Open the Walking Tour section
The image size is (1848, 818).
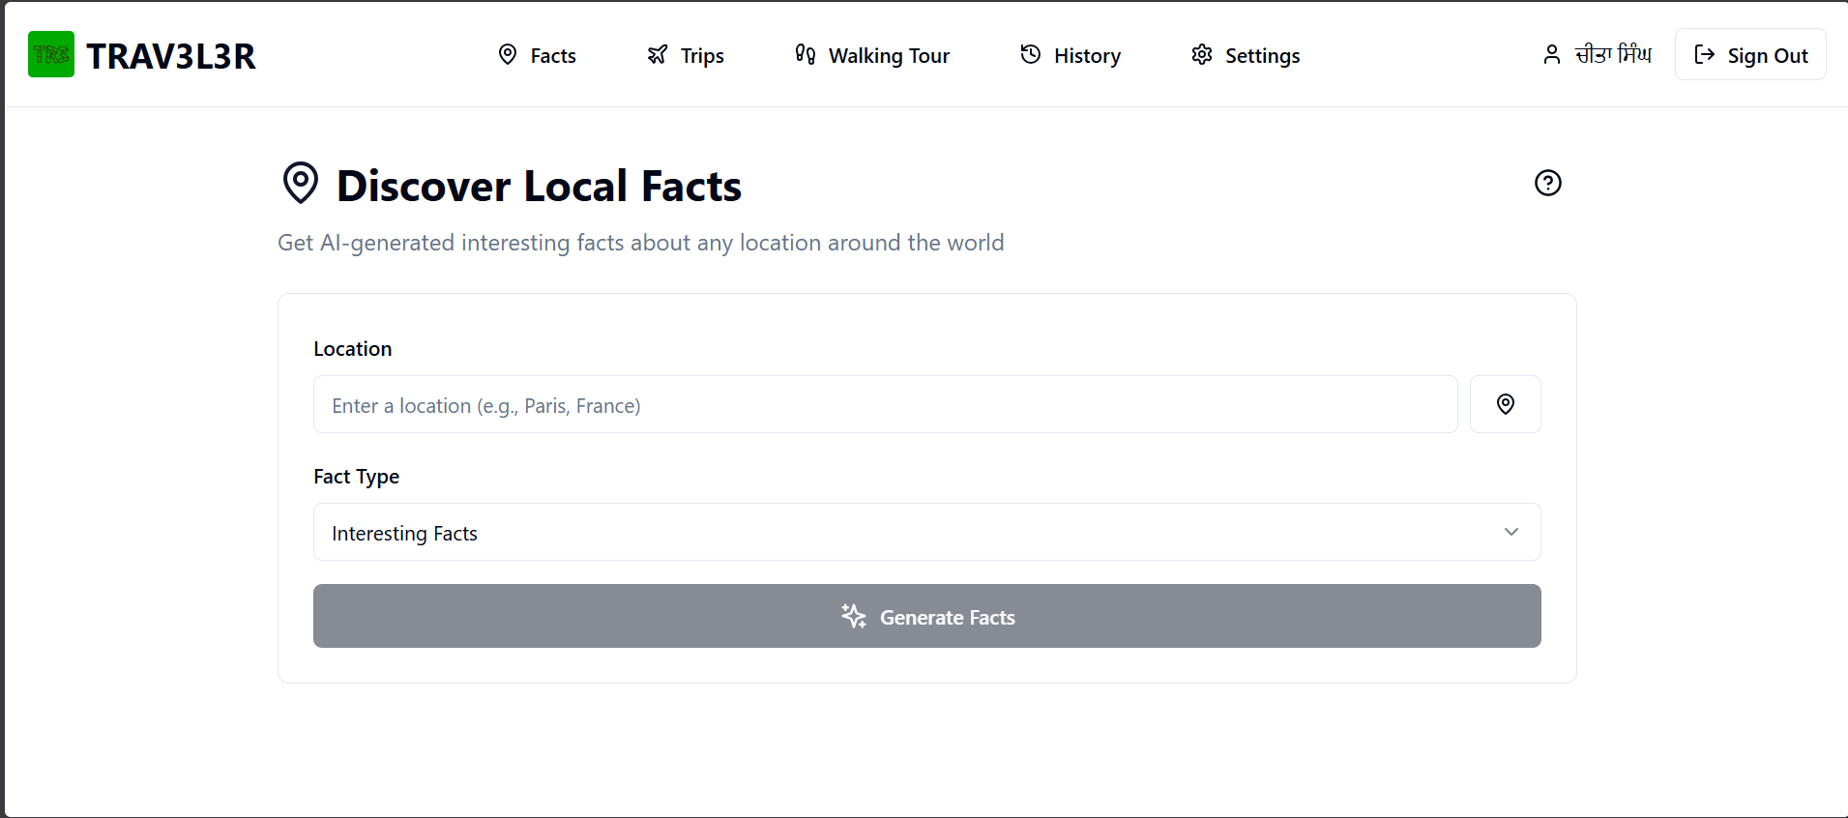pyautogui.click(x=872, y=55)
